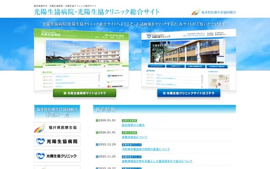Open the 福井県医療生活協同組合 logo in header
Screen dimensions: 270x169
(x=214, y=12)
